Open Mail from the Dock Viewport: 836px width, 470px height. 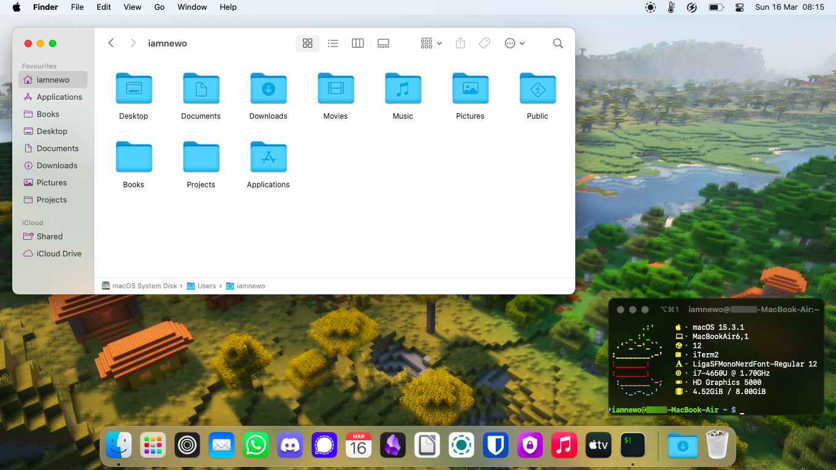tap(222, 446)
